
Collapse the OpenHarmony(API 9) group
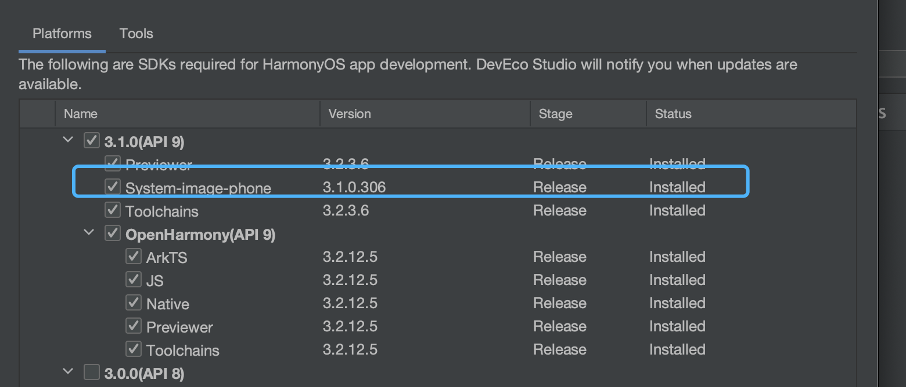coord(89,233)
